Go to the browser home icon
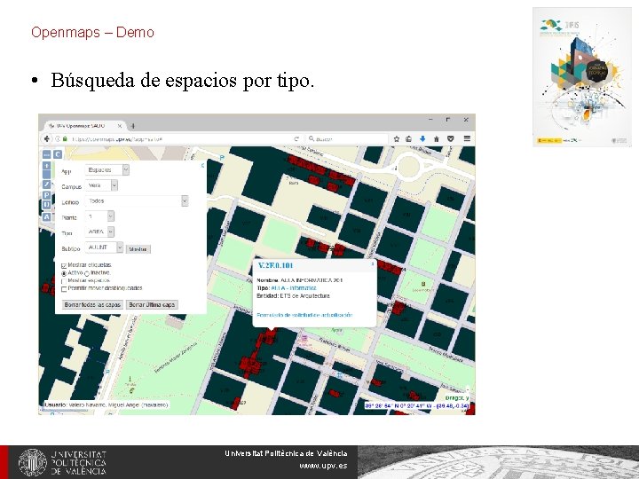This screenshot has height=479, width=639. click(x=437, y=139)
